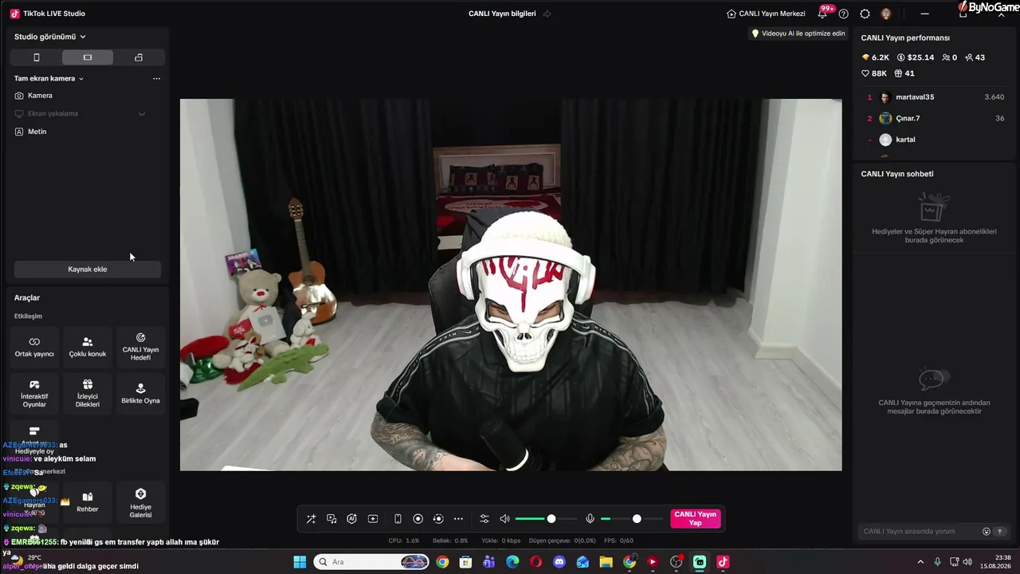Screen dimensions: 1020x574
Task: Select the portrait phone layout view
Action: point(36,57)
